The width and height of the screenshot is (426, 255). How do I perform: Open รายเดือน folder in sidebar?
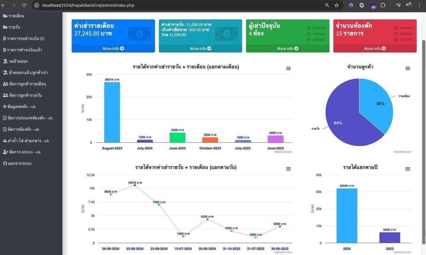14,16
